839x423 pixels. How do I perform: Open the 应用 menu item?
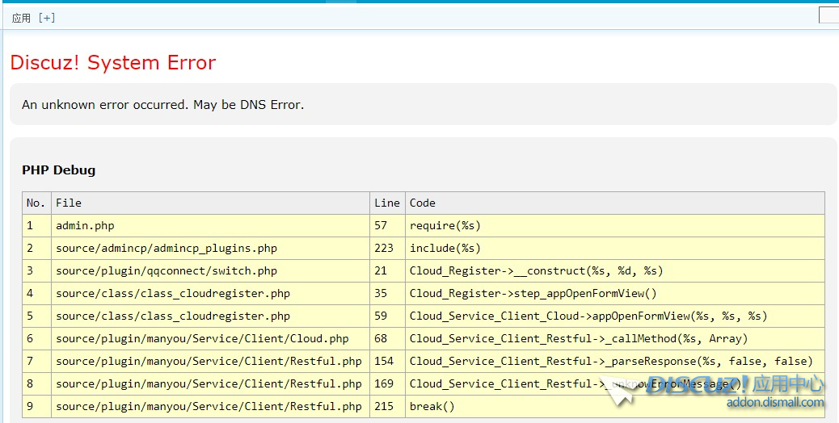pyautogui.click(x=21, y=18)
